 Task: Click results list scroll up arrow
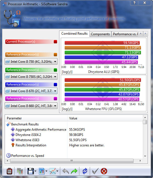145,117
